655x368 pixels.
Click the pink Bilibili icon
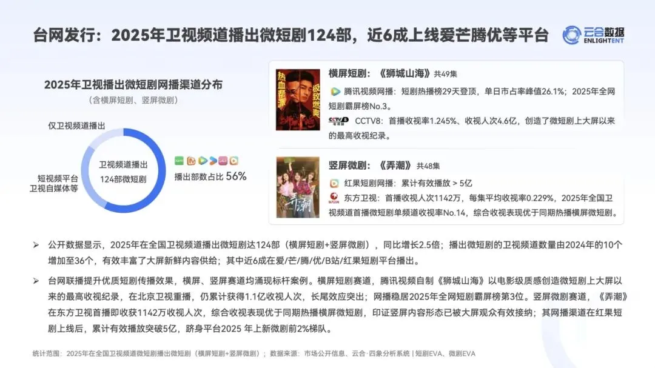(223, 161)
